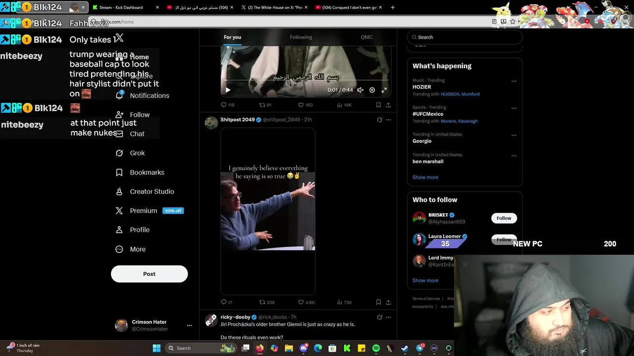Viewport: 634px width, 356px height.
Task: Open ricky~dooby profile name
Action: point(235,317)
